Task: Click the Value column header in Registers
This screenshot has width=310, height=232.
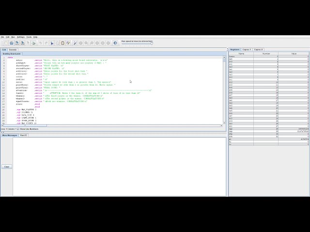Action: (294, 53)
